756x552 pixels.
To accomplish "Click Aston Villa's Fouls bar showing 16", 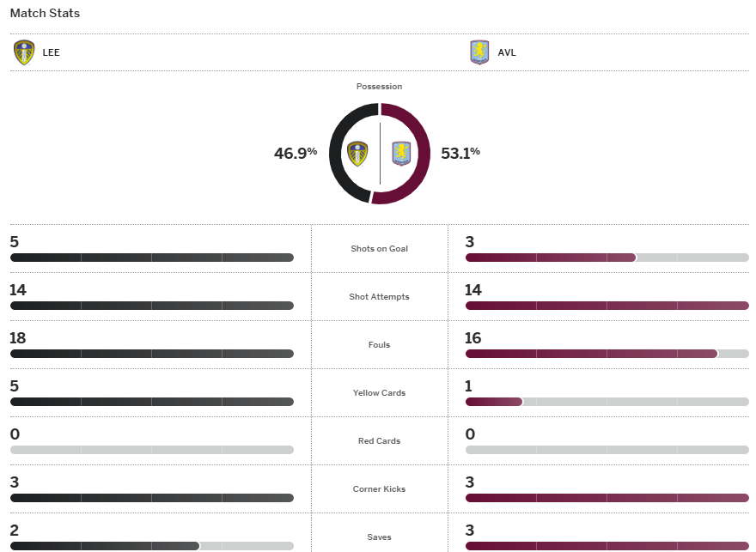I will click(591, 354).
